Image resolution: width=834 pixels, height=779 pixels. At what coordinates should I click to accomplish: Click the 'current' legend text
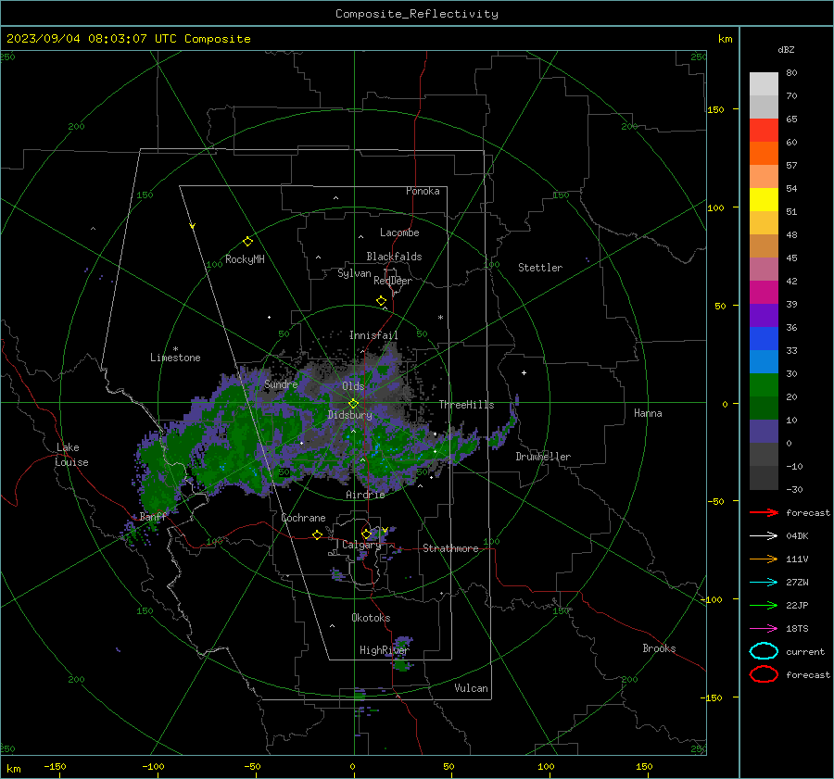pyautogui.click(x=805, y=651)
